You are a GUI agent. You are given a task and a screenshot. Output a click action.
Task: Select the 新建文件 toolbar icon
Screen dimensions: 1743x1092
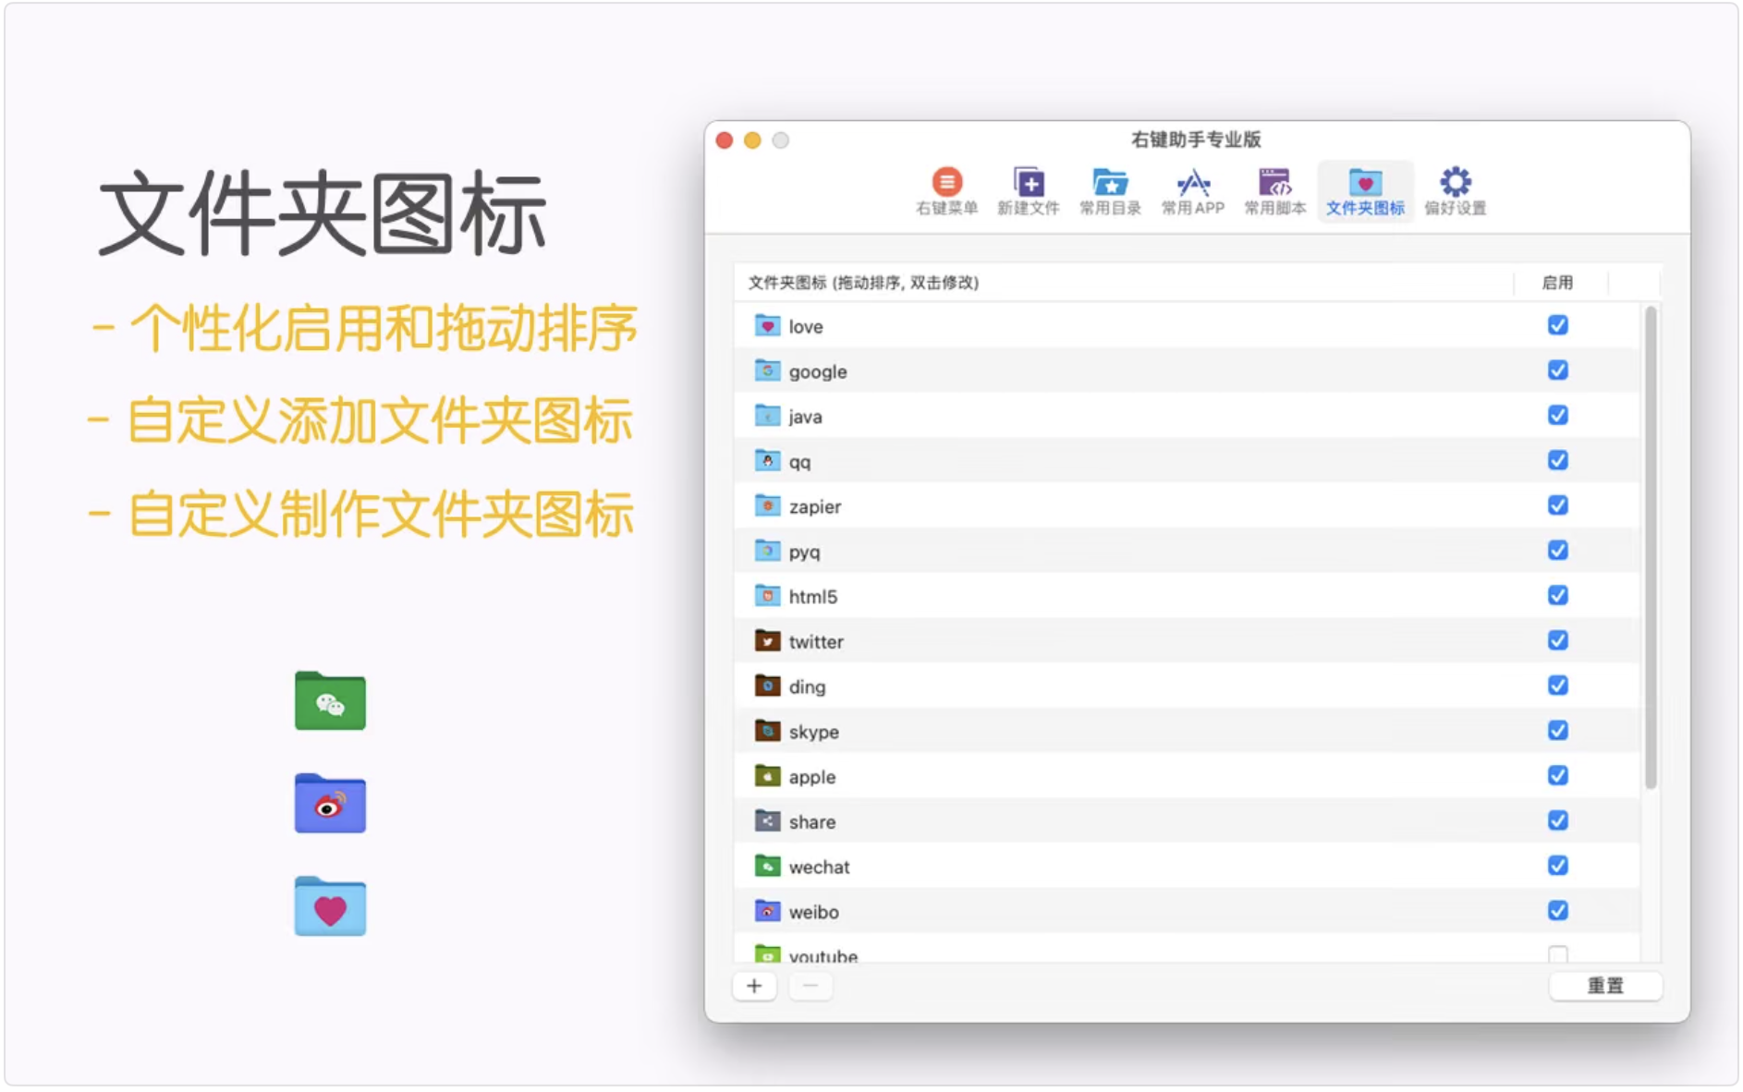pos(1029,189)
